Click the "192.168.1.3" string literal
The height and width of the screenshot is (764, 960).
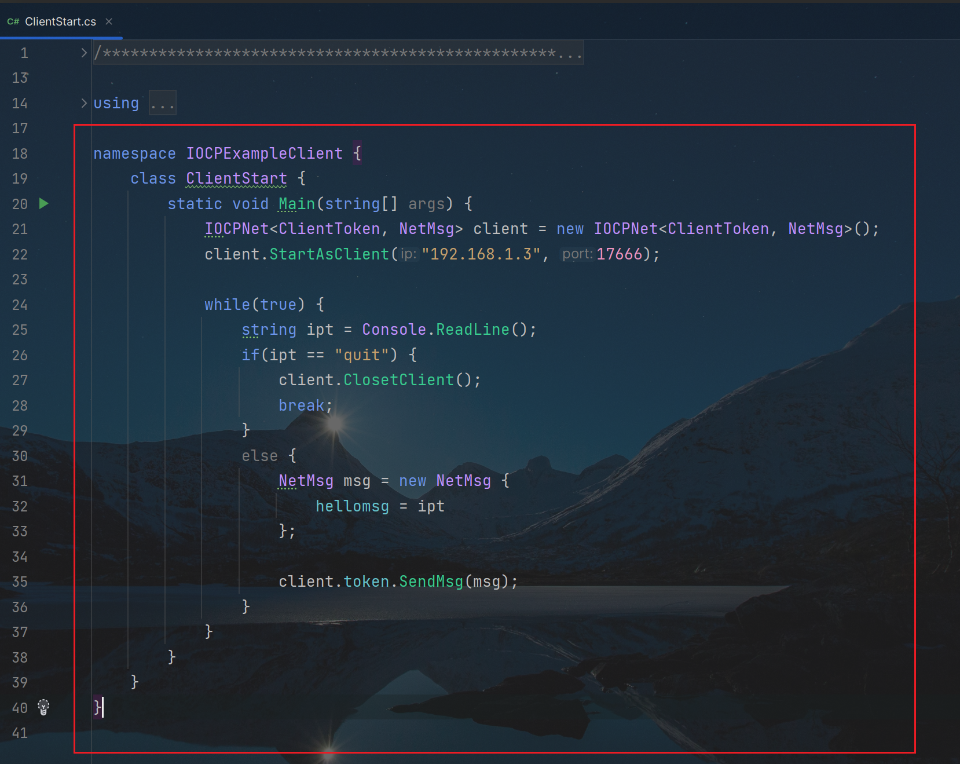(x=481, y=254)
